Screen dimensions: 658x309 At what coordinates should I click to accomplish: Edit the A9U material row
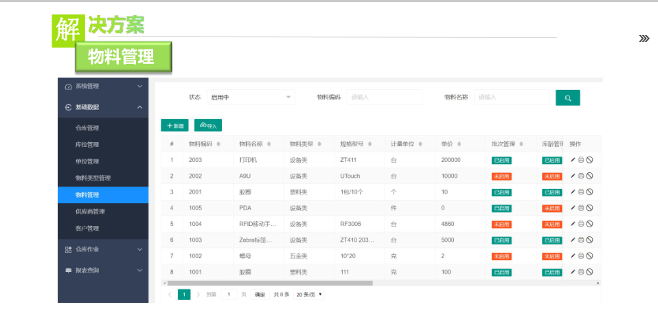point(573,176)
